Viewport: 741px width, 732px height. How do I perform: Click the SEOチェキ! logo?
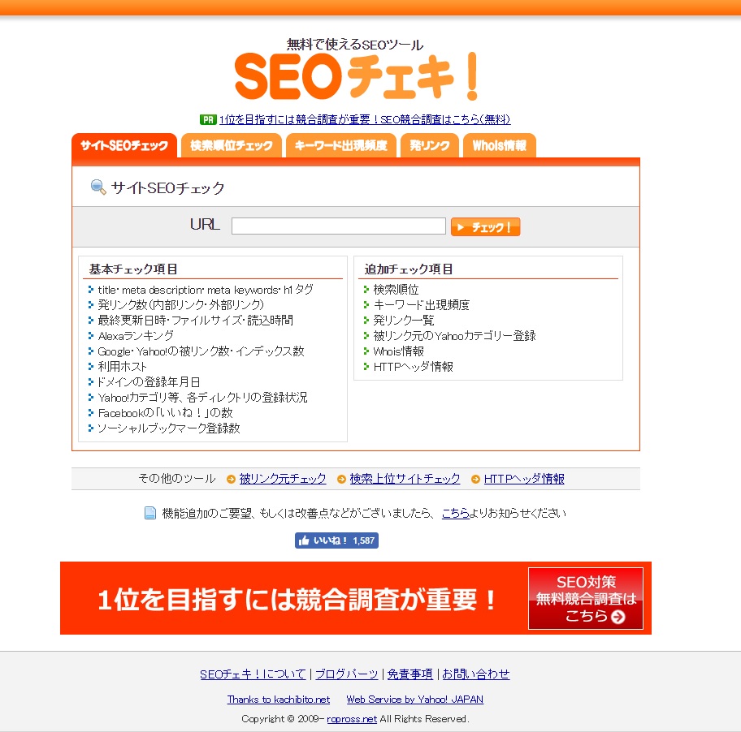coord(357,71)
